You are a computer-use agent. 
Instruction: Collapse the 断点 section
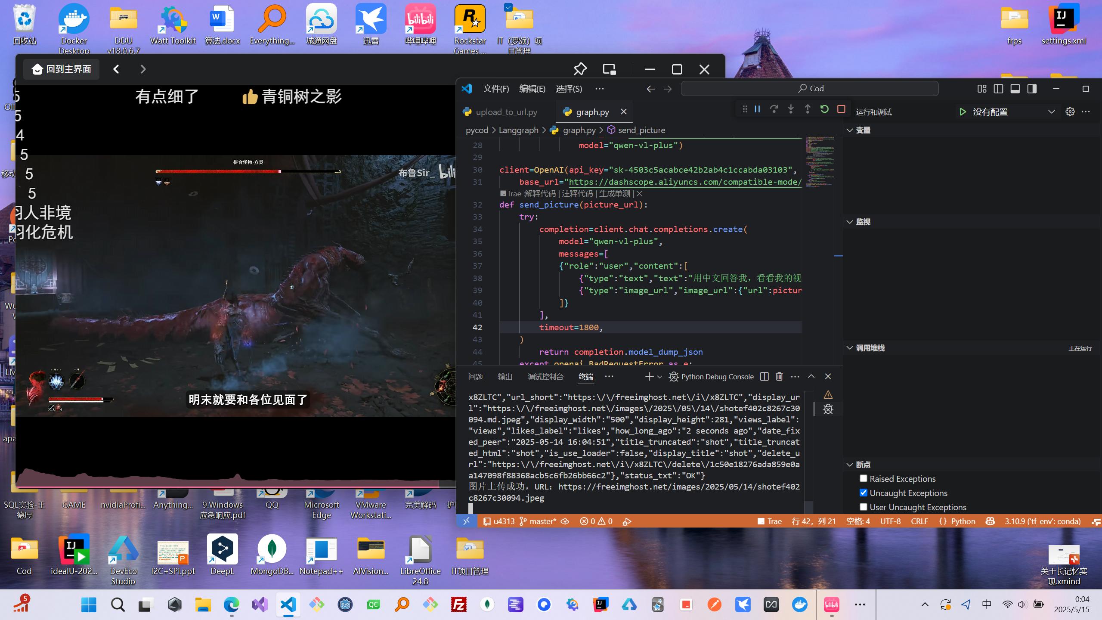coord(850,465)
